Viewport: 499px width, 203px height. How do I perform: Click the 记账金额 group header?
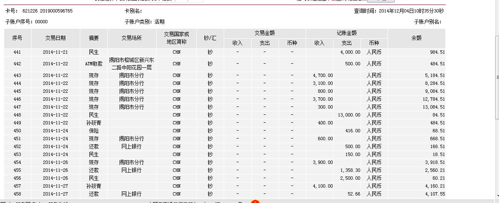coord(346,33)
